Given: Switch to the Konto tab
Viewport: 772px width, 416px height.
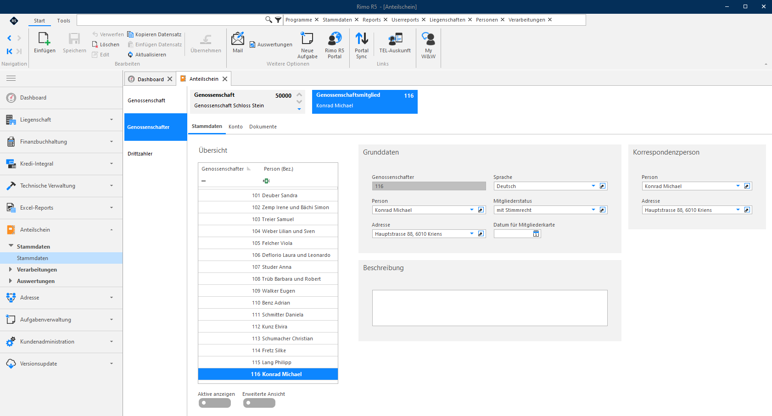Looking at the screenshot, I should click(235, 127).
